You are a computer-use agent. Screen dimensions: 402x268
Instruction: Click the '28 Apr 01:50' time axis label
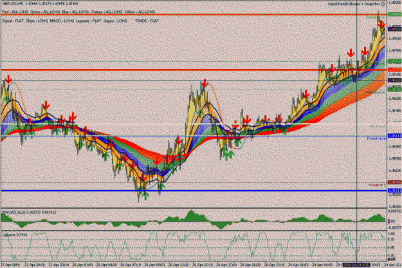pos(82,265)
